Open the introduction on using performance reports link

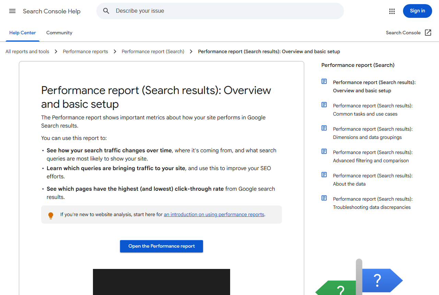(x=214, y=214)
